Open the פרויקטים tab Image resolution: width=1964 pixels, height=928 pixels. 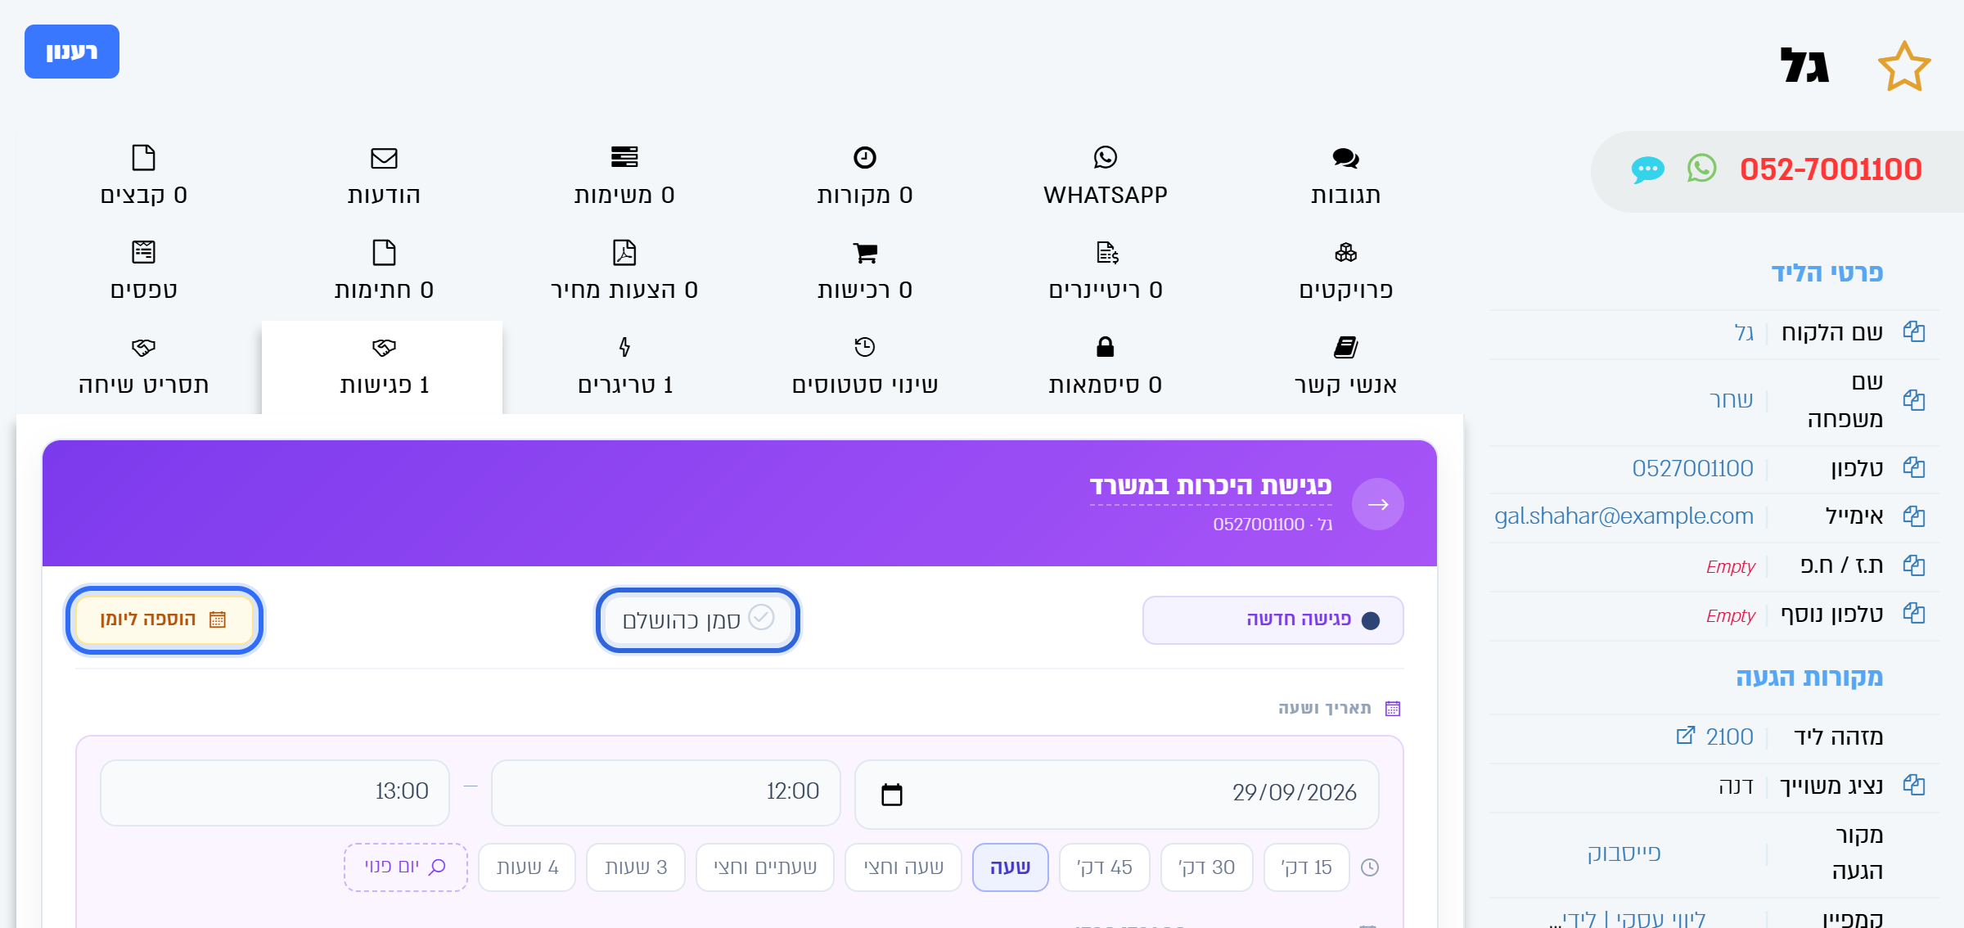coord(1345,272)
